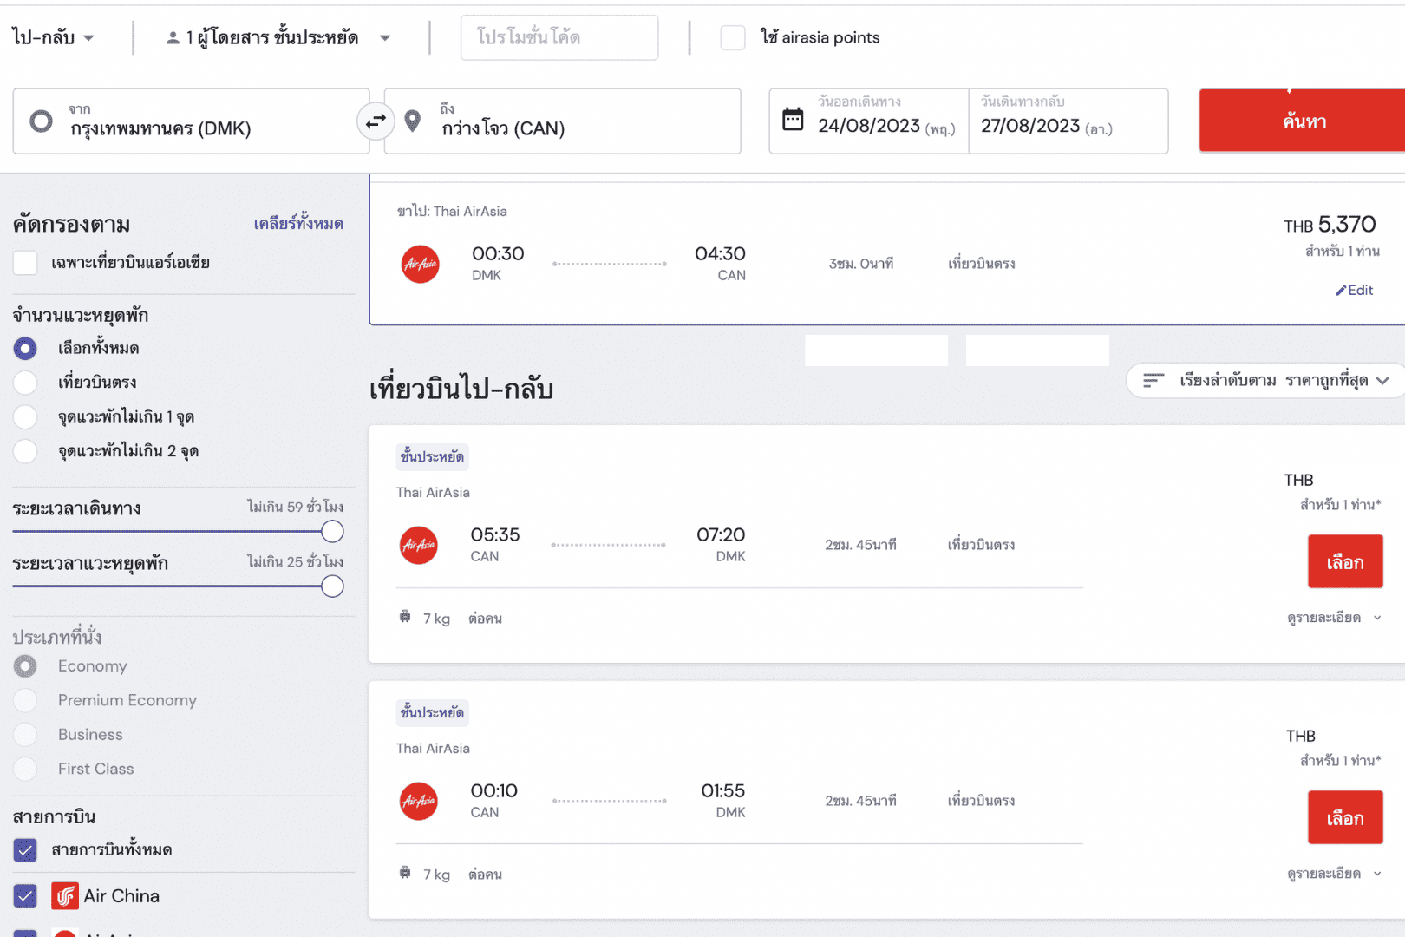Click AirAsia logo on 00:10 CAN flight

pos(419,801)
